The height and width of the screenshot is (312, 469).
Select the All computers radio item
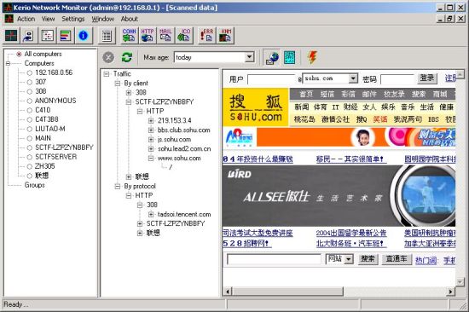[x=40, y=55]
